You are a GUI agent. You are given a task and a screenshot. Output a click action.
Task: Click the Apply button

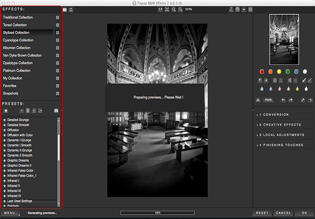pyautogui.click(x=268, y=100)
